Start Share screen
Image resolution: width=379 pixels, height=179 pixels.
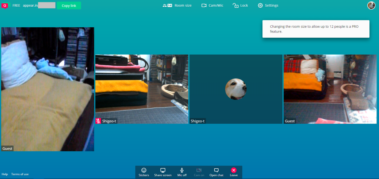click(x=163, y=172)
